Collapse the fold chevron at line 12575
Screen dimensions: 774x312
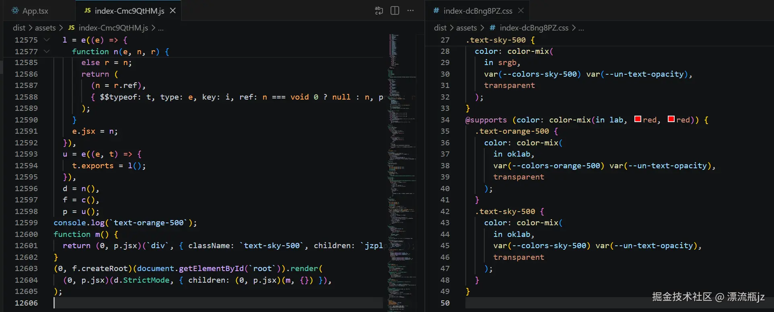pos(47,40)
